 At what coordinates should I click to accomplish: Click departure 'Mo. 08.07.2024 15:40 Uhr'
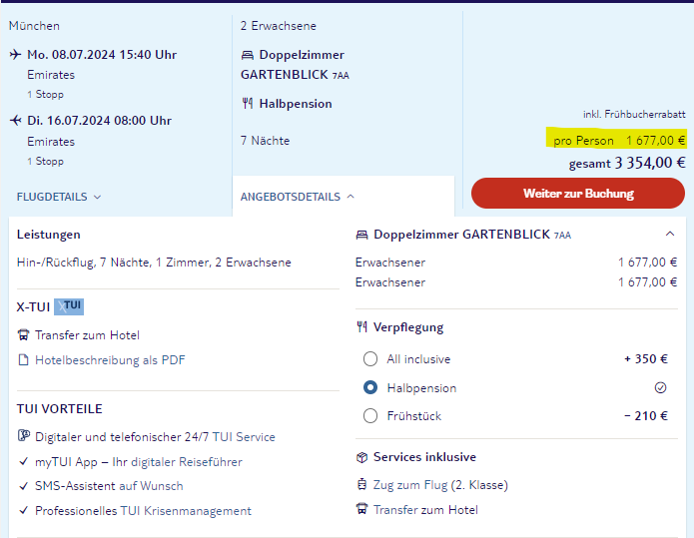coord(102,55)
